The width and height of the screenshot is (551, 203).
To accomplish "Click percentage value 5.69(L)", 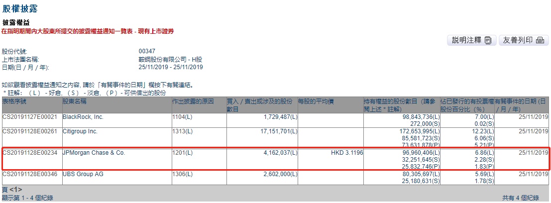I will tap(486, 174).
